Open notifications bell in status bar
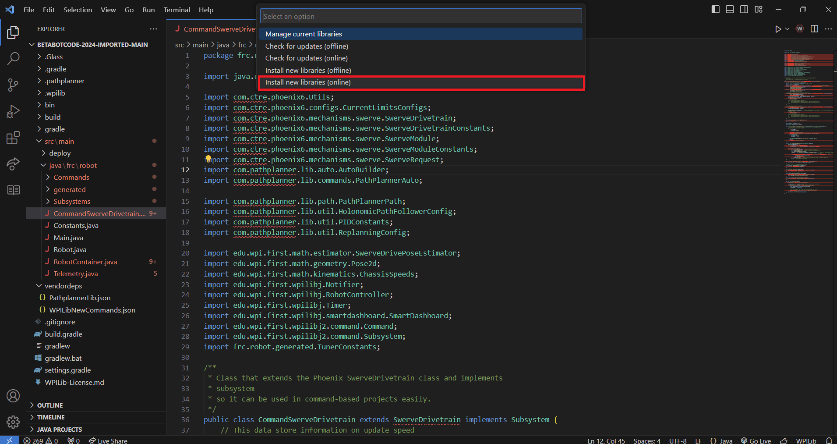The width and height of the screenshot is (837, 444). pos(829,440)
